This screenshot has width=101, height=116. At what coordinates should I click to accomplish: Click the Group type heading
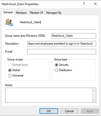click(x=60, y=59)
